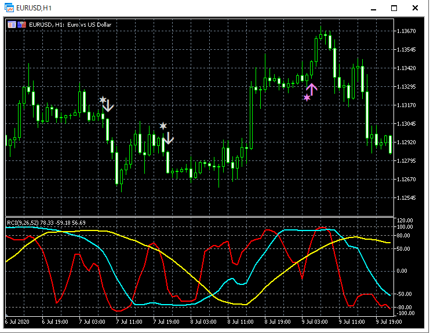Click the '6 Jul 19:00' time label

[55, 321]
